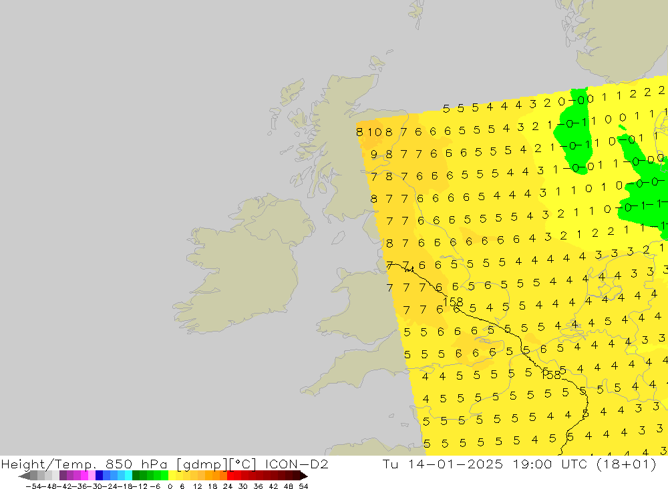This screenshot has width=668, height=489.
Task: Click the left gray arrow of the colorbar
Action: pyautogui.click(x=24, y=476)
